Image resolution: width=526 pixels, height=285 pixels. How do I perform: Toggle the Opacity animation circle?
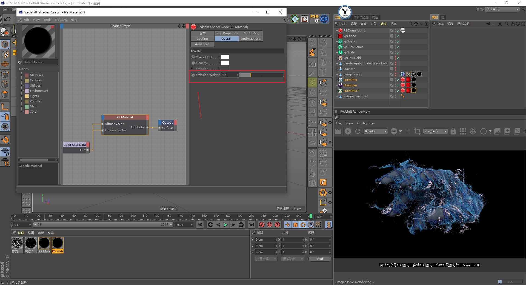193,63
